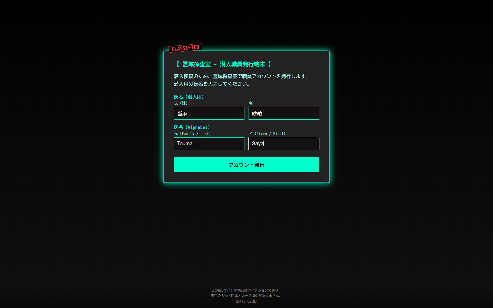Click the アカウント発行 button
This screenshot has width=493, height=308.
[x=246, y=165]
